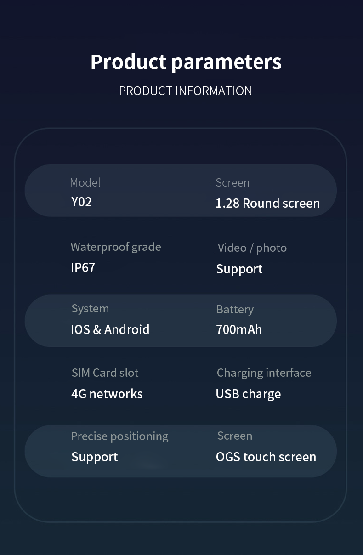Image resolution: width=363 pixels, height=555 pixels.
Task: Select the SIM Card slot label
Action: [x=105, y=373]
